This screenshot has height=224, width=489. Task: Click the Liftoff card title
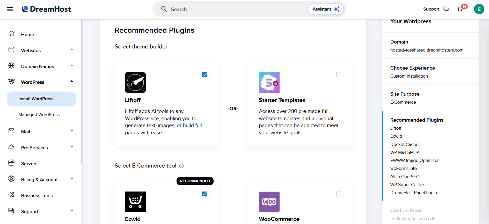pos(133,100)
